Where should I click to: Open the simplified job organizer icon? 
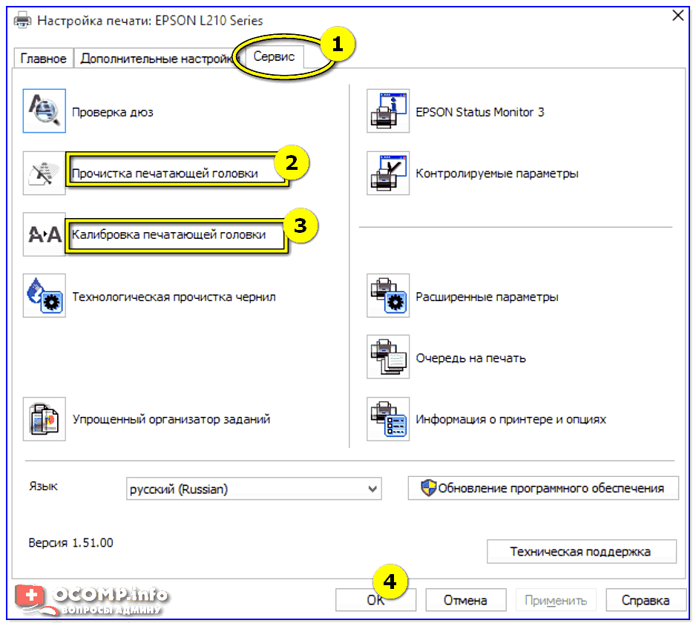45,419
